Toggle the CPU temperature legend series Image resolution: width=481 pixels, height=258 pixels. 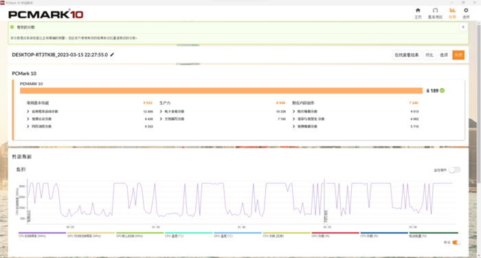pos(189,235)
